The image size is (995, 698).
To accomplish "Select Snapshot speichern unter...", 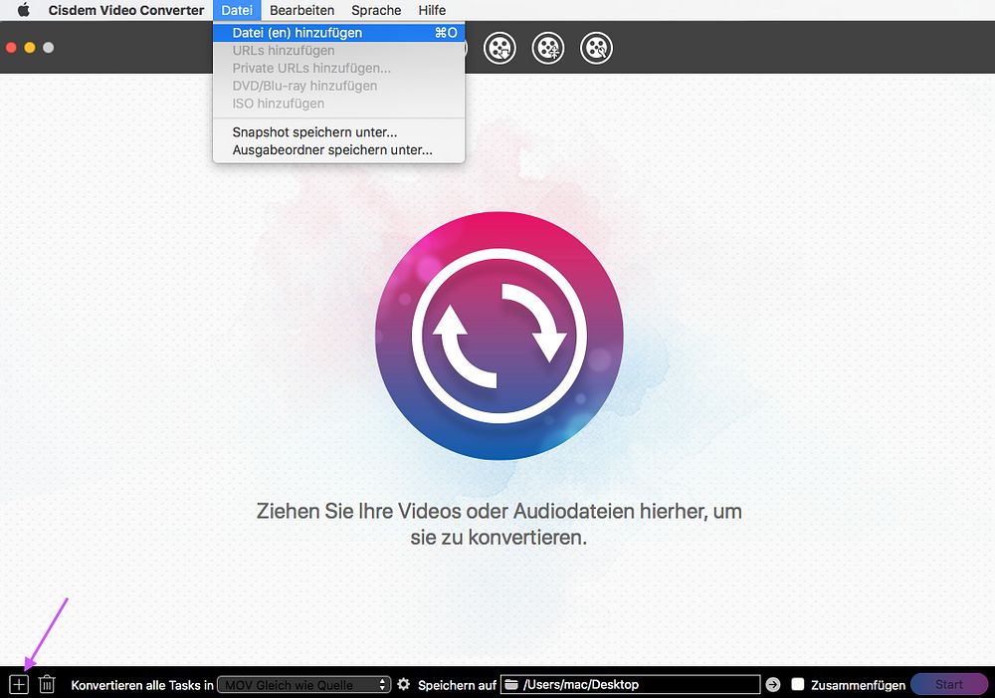I will [339, 132].
